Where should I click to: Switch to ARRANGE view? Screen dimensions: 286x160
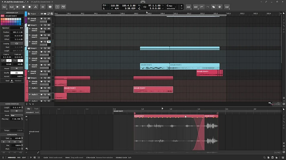coord(12,158)
